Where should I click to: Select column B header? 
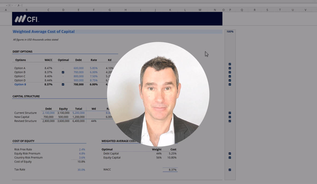[26, 10]
